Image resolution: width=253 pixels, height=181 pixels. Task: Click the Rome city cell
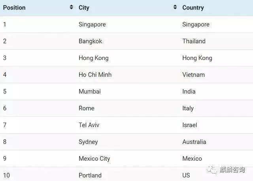point(87,108)
